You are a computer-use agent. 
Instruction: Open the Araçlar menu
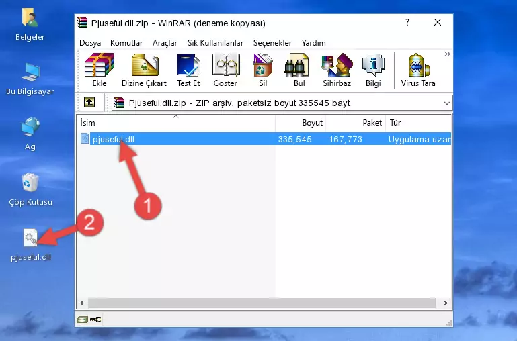coord(165,43)
